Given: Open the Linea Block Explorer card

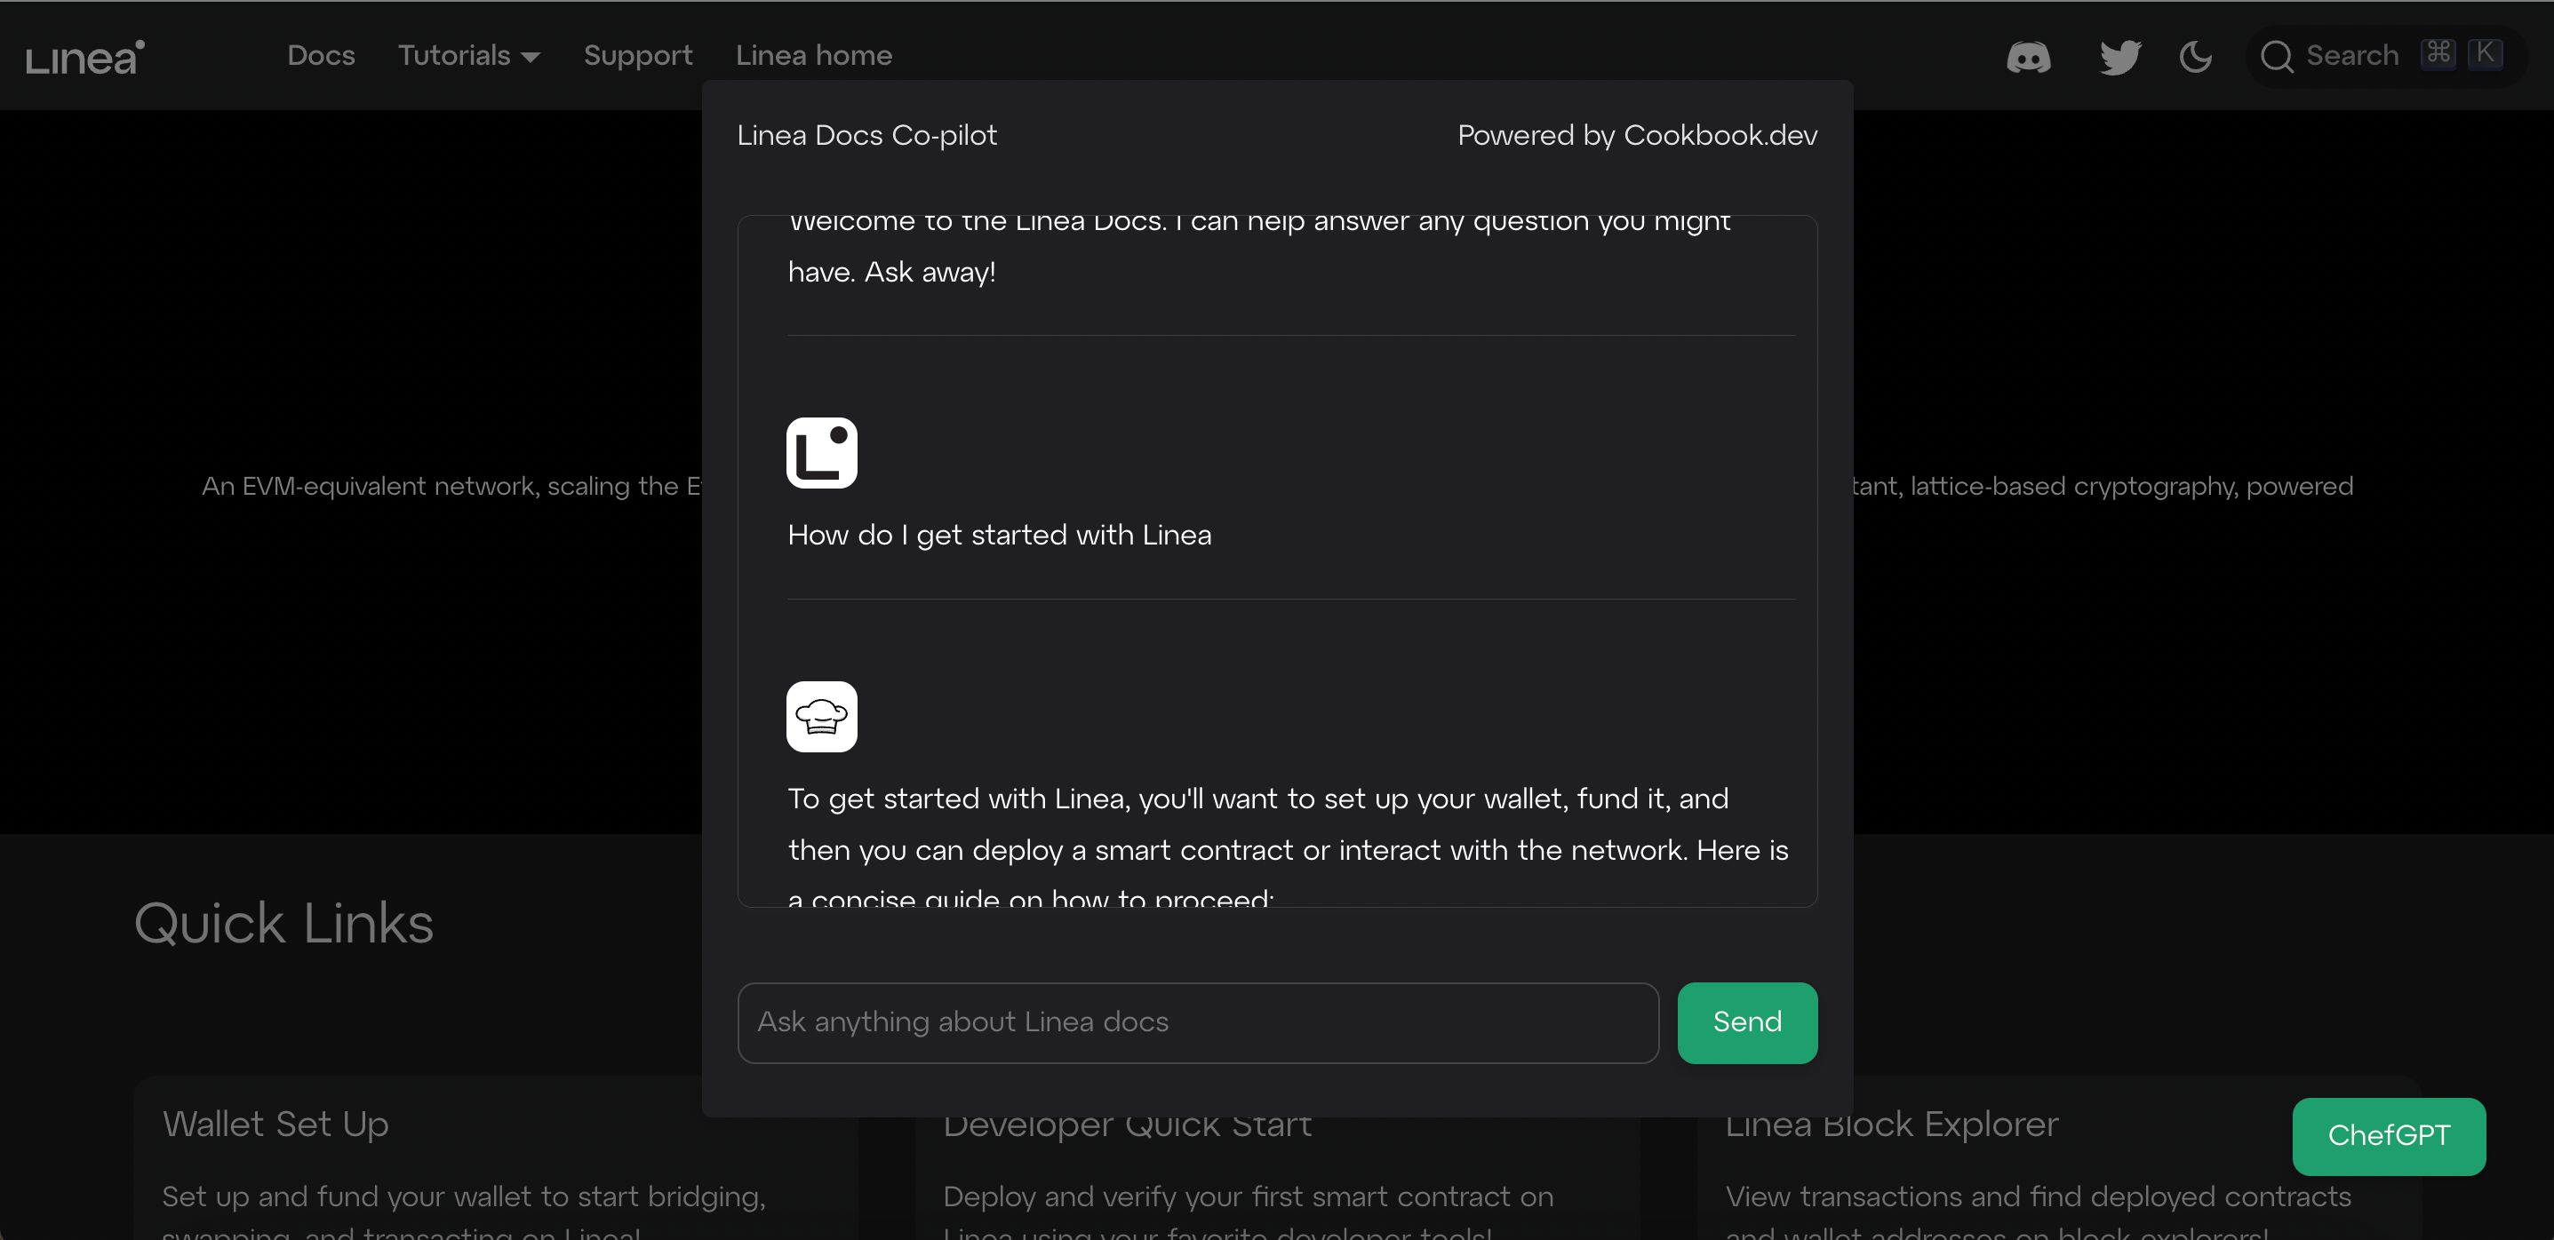Looking at the screenshot, I should pyautogui.click(x=2059, y=1157).
